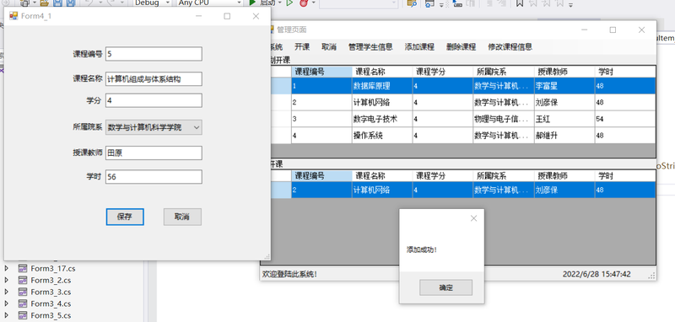Click 课程名称 column header in lower grid
The height and width of the screenshot is (322, 675).
[x=382, y=176]
